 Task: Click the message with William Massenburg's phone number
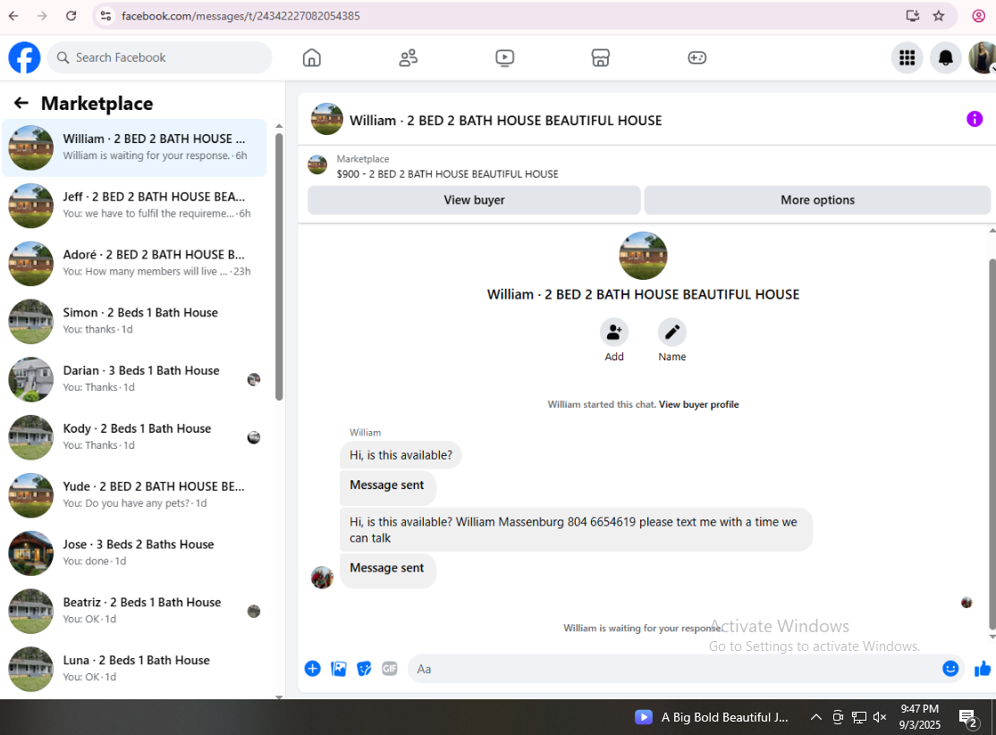pos(576,530)
